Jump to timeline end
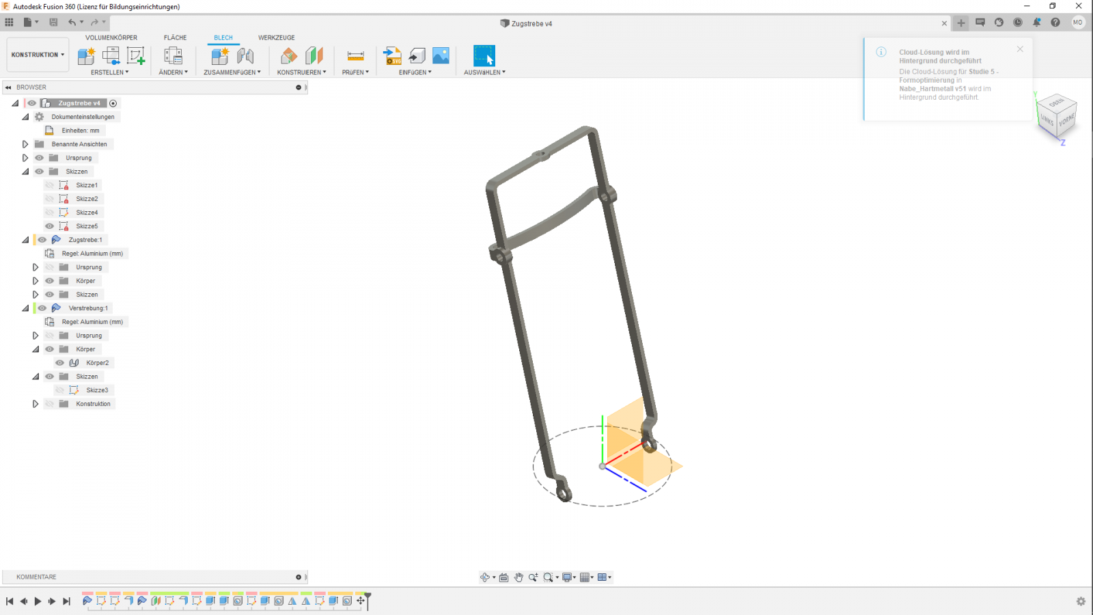Viewport: 1093px width, 615px height. pos(66,601)
